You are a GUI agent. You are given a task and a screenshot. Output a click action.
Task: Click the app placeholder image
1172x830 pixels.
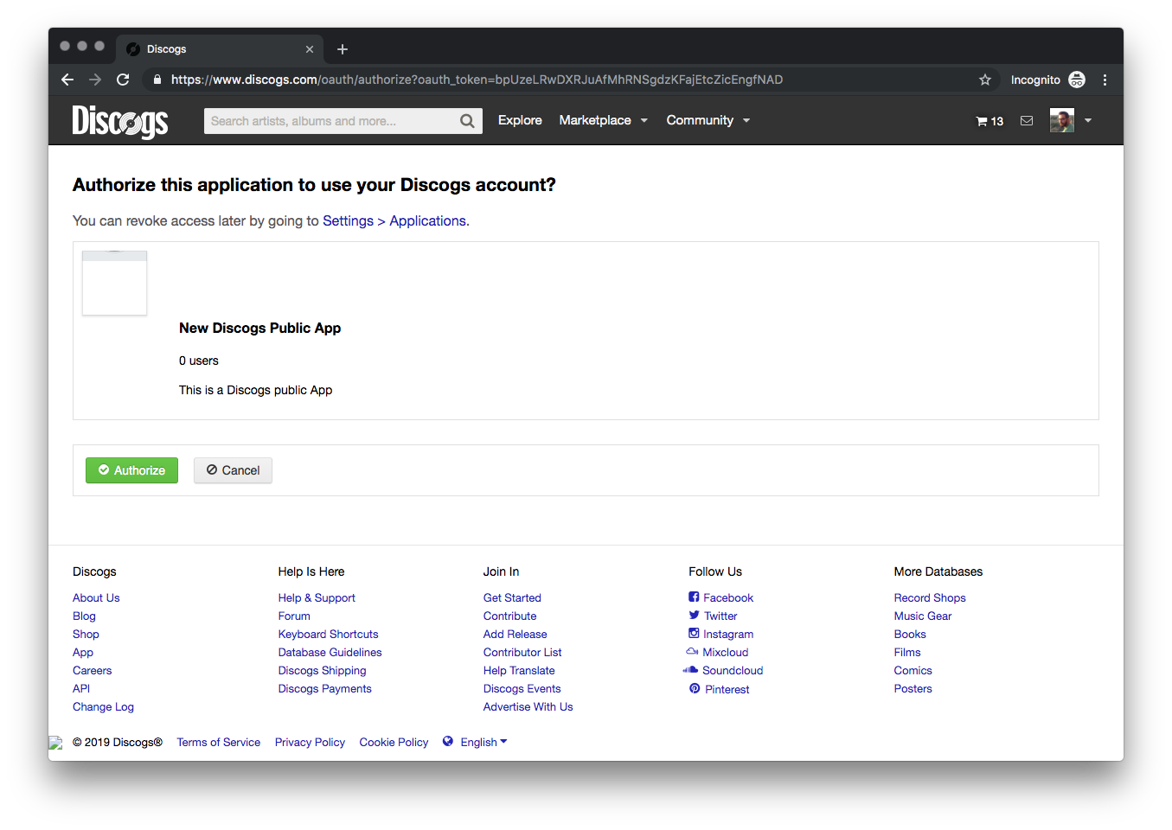[114, 283]
